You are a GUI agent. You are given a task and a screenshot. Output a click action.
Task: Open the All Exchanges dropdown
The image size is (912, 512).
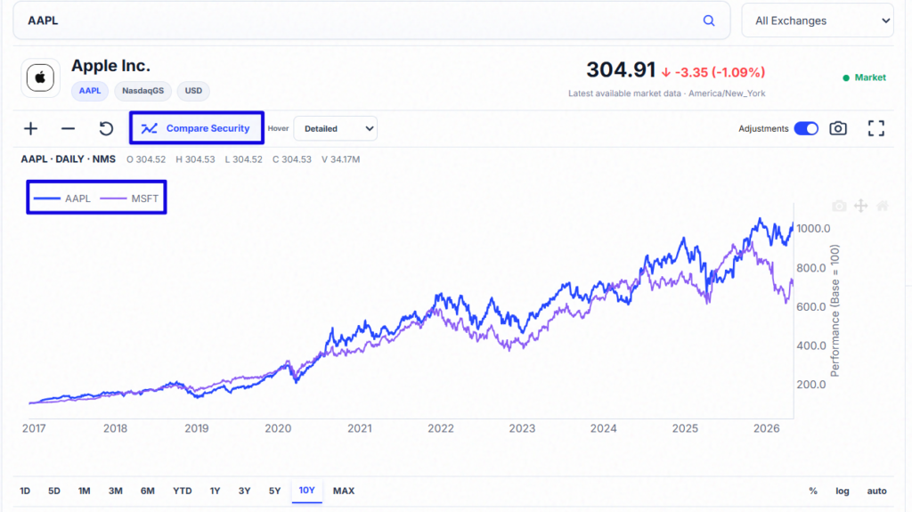[818, 21]
